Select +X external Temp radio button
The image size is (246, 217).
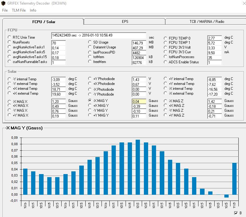pos(9,93)
